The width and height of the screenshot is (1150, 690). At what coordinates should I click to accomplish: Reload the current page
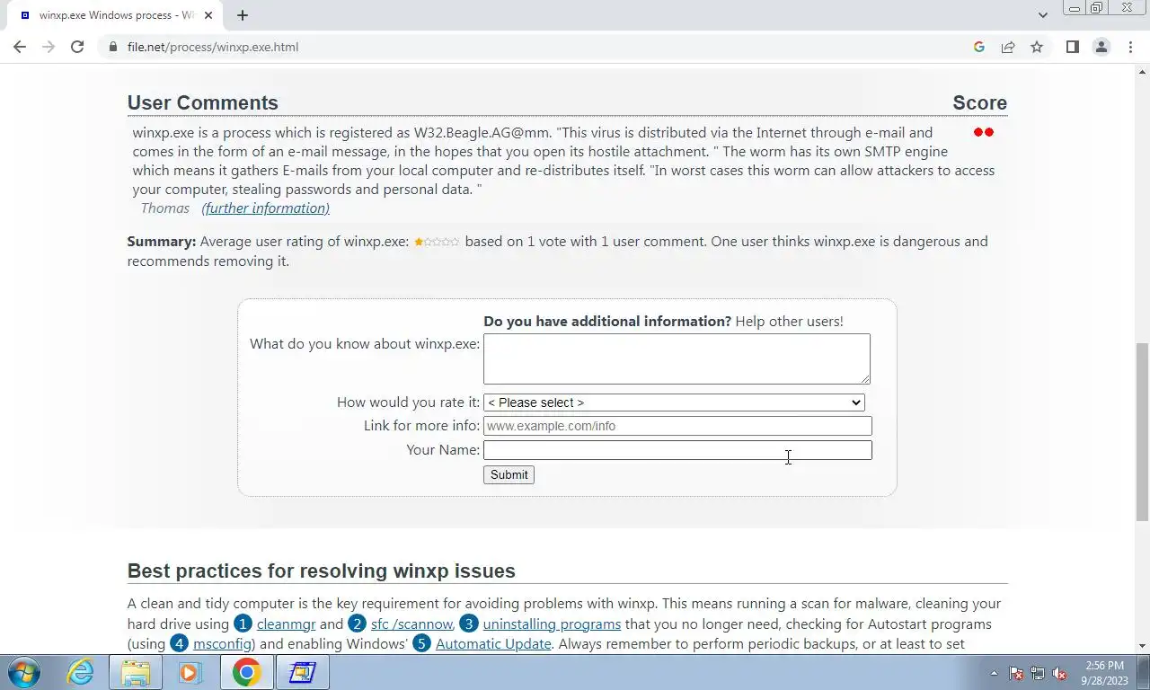(77, 47)
